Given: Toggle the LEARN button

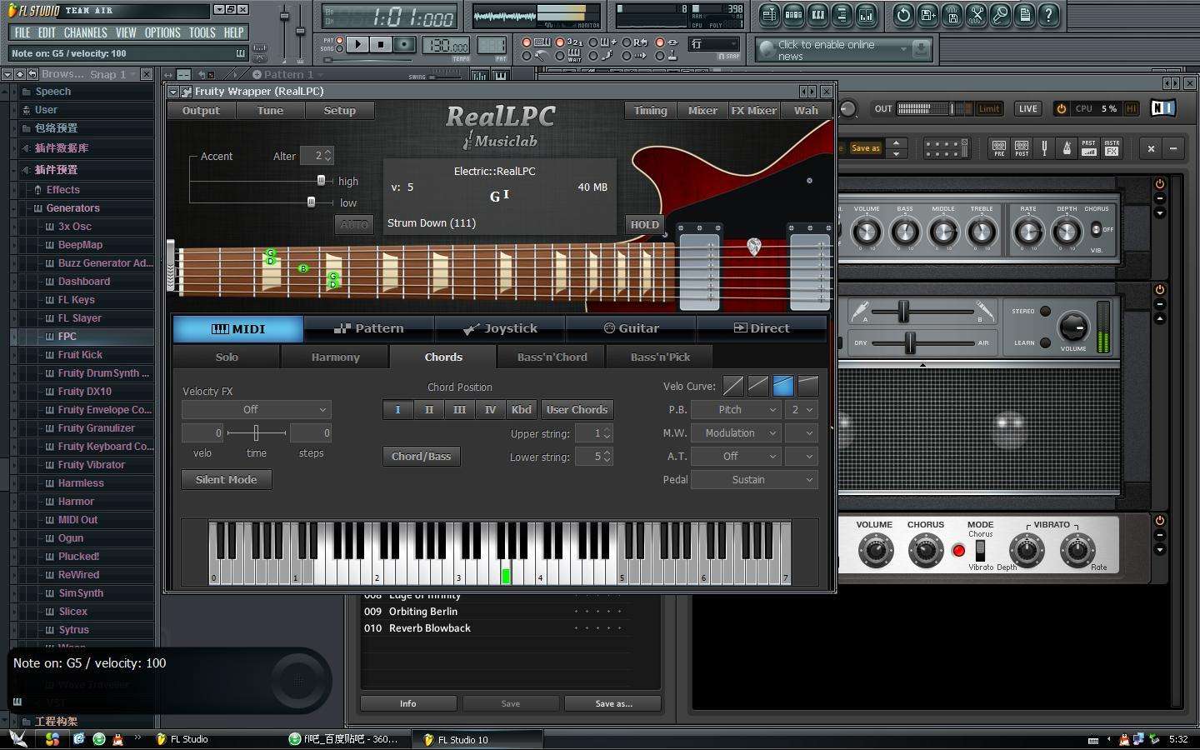Looking at the screenshot, I should click(1045, 342).
